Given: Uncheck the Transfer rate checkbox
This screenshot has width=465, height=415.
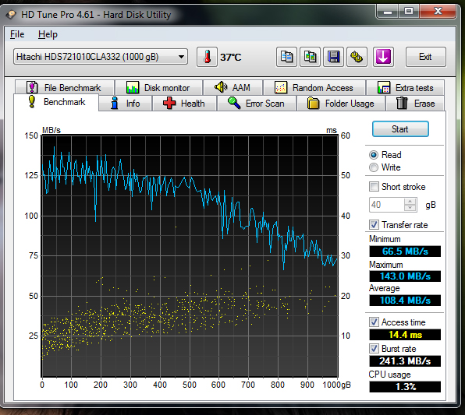Looking at the screenshot, I should click(374, 225).
